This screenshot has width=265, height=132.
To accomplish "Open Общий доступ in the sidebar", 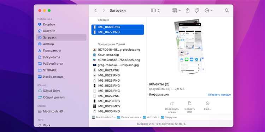I will click(61, 97).
